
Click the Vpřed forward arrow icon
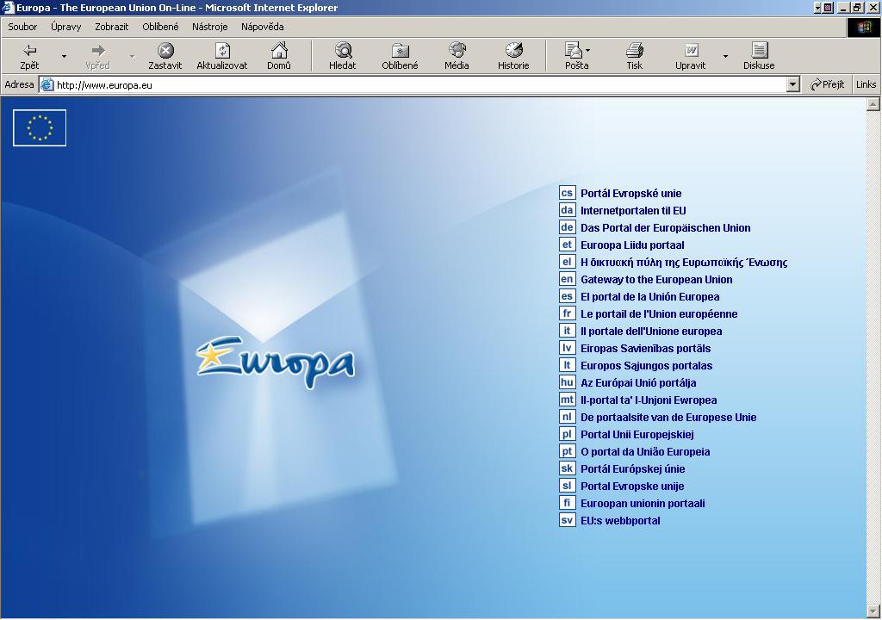pos(98,50)
